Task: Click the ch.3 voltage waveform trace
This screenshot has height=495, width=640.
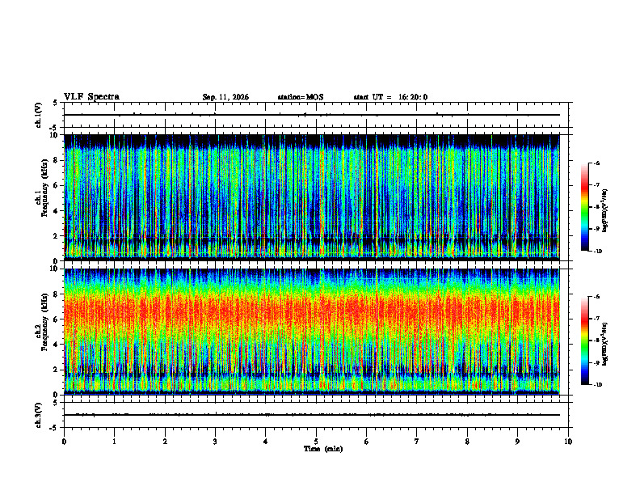Action: pos(312,415)
